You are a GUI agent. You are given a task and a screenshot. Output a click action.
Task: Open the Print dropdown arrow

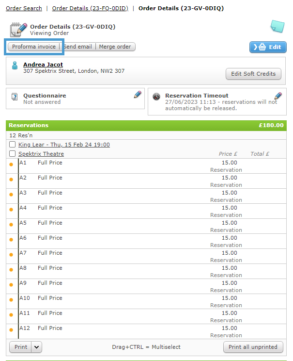coord(36,347)
